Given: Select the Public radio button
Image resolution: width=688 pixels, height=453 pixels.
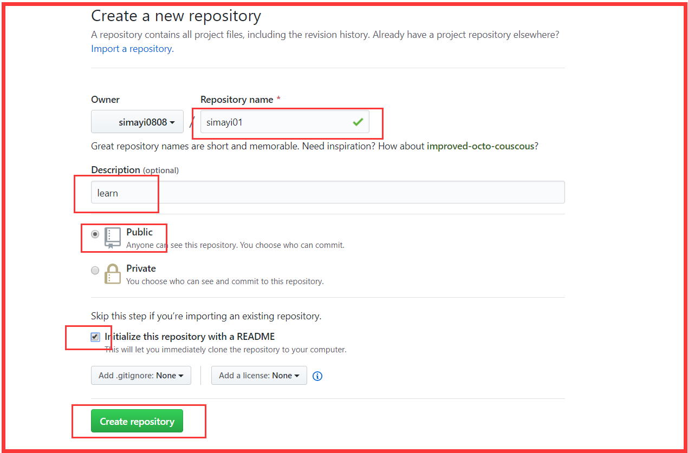Looking at the screenshot, I should 95,233.
